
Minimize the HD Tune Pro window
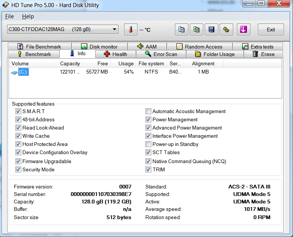249,3
